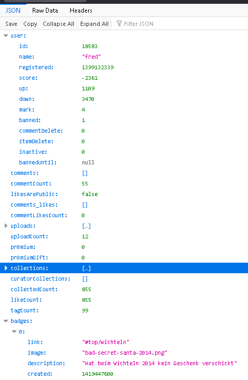This screenshot has width=248, height=380.
Task: Click the filter funnel icon
Action: point(119,23)
